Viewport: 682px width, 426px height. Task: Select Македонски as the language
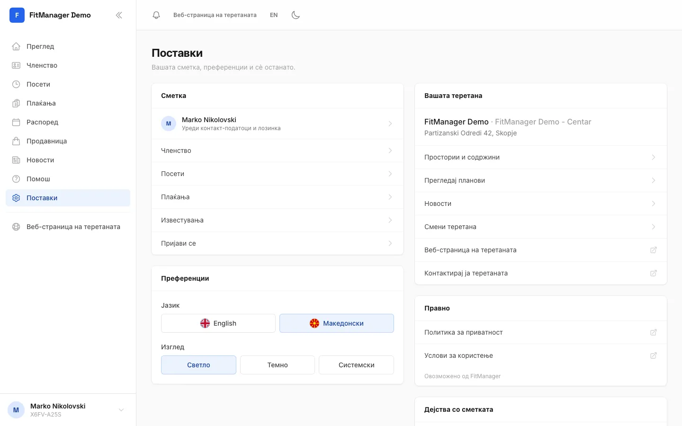click(x=337, y=323)
